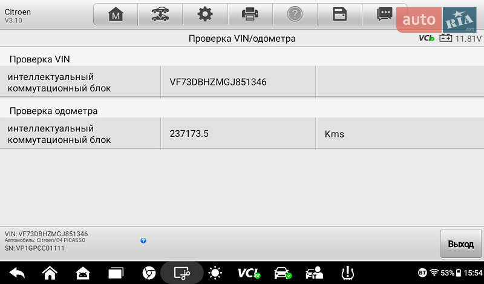Adjust brightness via sun icon

(215, 273)
